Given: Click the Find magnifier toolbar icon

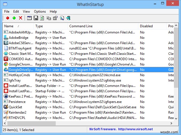Looking at the screenshot, I should click(x=62, y=18).
